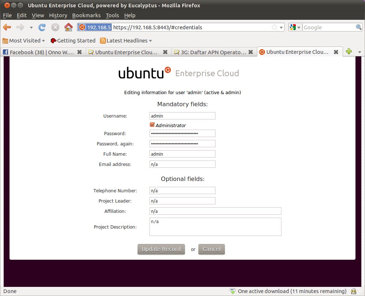Image resolution: width=365 pixels, height=296 pixels.
Task: Click the download arrow status icon
Action: (232, 291)
